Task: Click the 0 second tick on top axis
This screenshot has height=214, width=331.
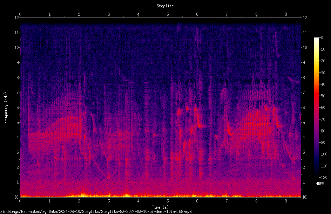Action: click(x=20, y=14)
